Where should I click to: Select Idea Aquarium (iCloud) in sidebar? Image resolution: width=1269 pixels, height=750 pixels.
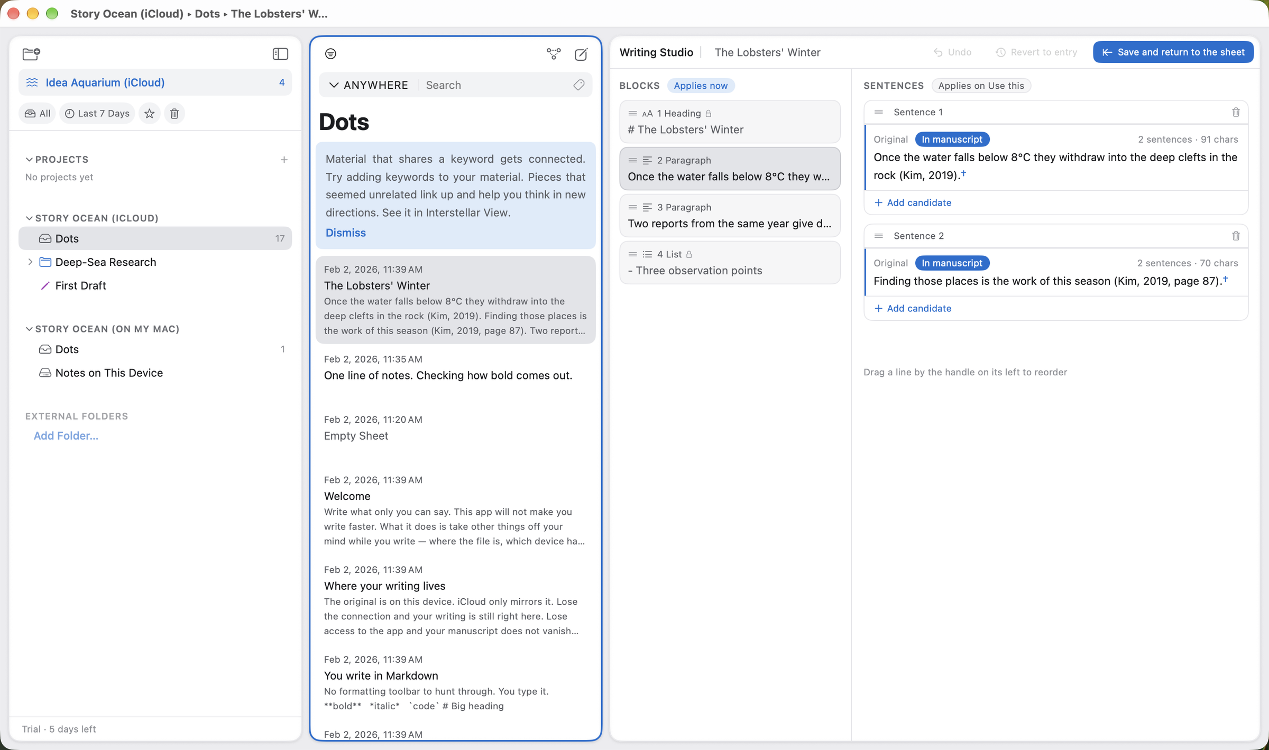[x=155, y=82]
